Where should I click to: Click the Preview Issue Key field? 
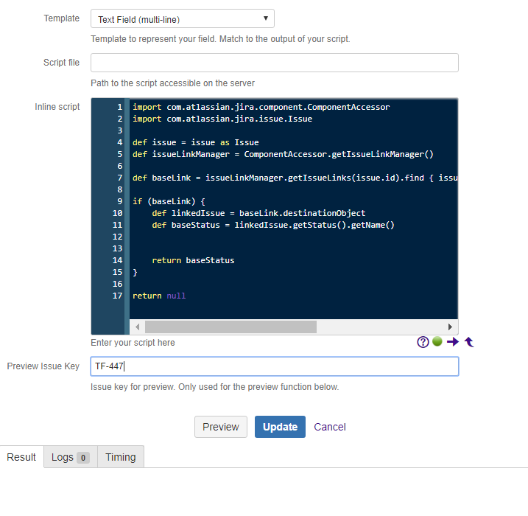point(275,366)
